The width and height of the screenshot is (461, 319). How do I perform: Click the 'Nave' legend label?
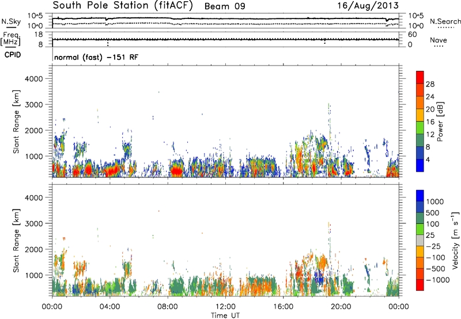439,40
